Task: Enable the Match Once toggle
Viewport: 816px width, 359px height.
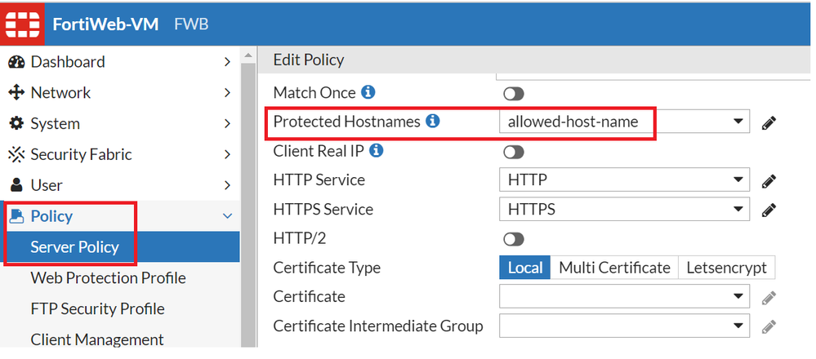Action: click(514, 94)
